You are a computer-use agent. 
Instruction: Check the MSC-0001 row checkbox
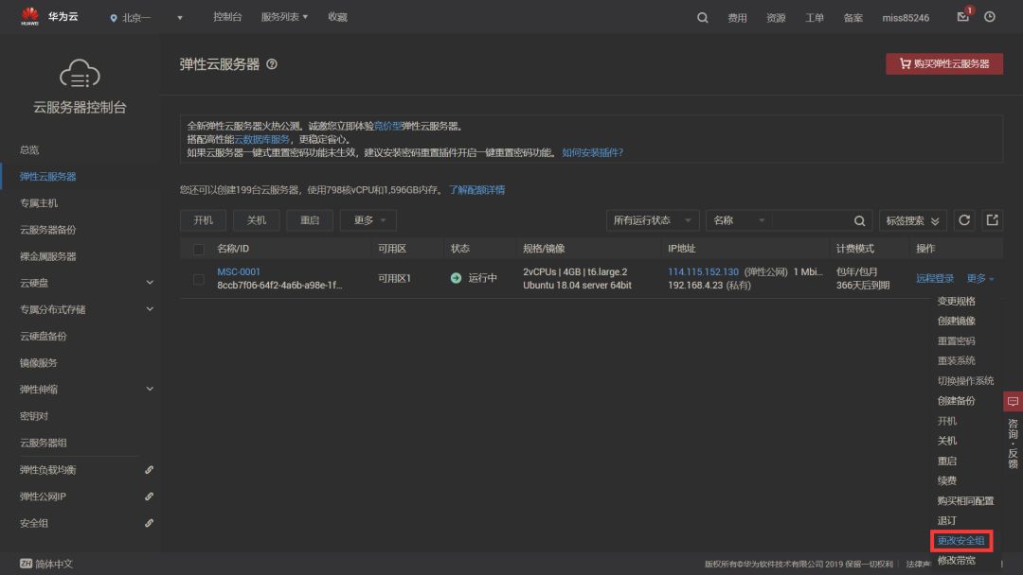click(x=199, y=279)
